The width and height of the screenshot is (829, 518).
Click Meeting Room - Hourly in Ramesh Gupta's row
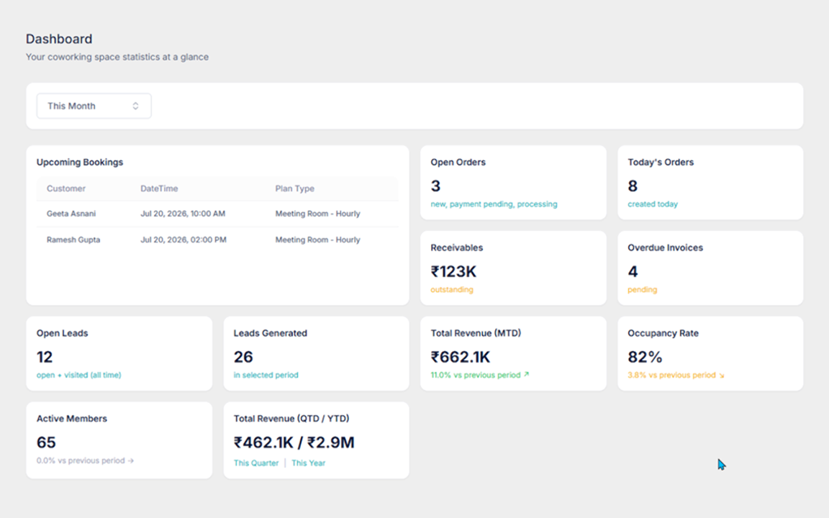point(318,240)
